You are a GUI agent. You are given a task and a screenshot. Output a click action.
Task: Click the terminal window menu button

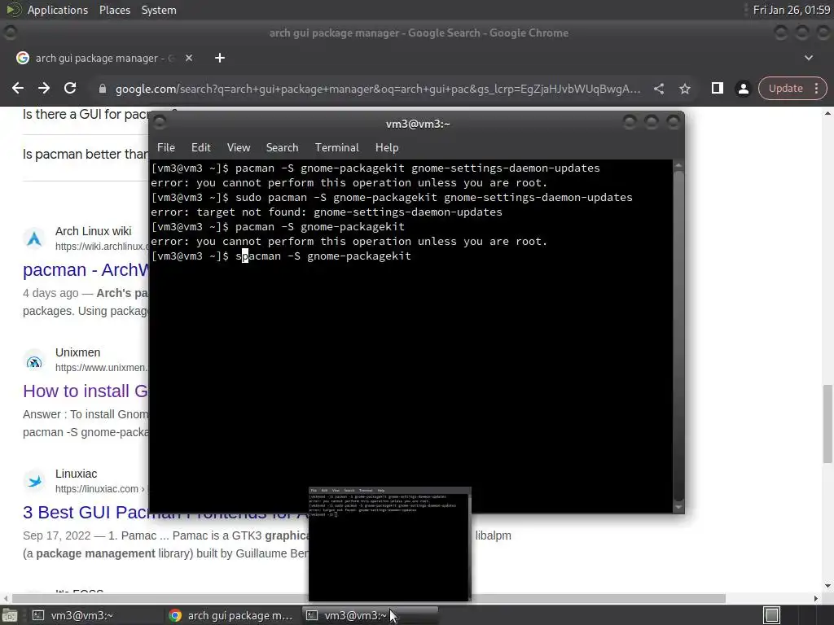click(160, 123)
